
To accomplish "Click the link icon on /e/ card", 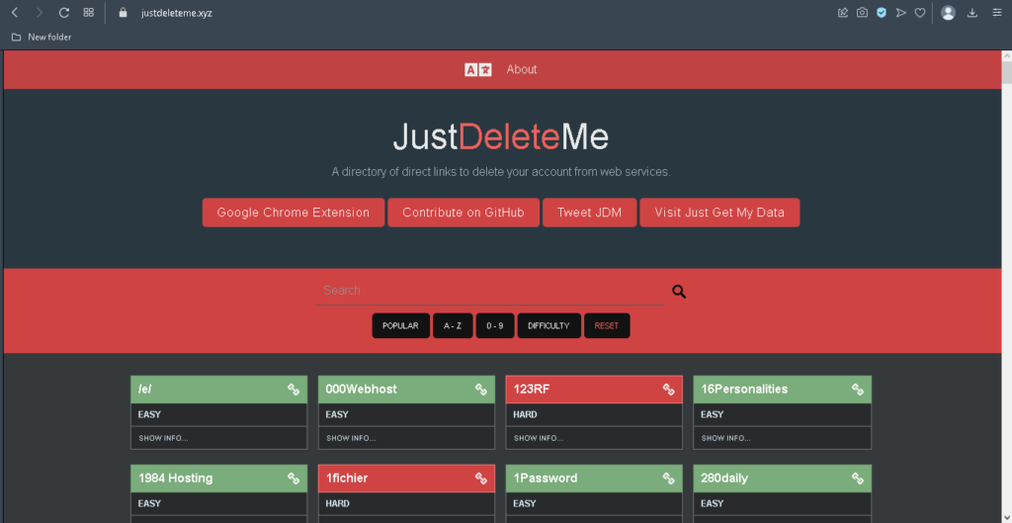I will pyautogui.click(x=294, y=390).
